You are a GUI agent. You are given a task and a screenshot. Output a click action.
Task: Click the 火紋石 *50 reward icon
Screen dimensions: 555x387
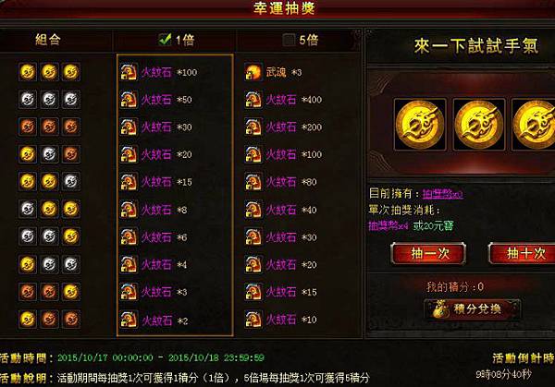tap(129, 100)
